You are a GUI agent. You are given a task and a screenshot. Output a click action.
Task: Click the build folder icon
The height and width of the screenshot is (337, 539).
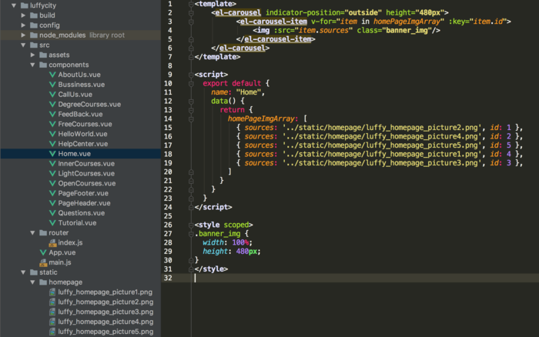point(34,15)
